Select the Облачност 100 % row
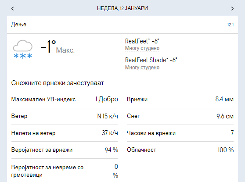The width and height of the screenshot is (245, 182). point(180,150)
